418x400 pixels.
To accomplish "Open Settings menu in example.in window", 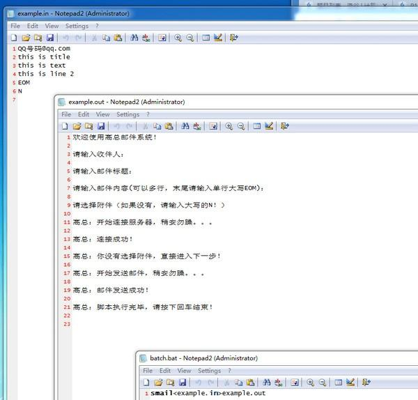I will coord(77,26).
